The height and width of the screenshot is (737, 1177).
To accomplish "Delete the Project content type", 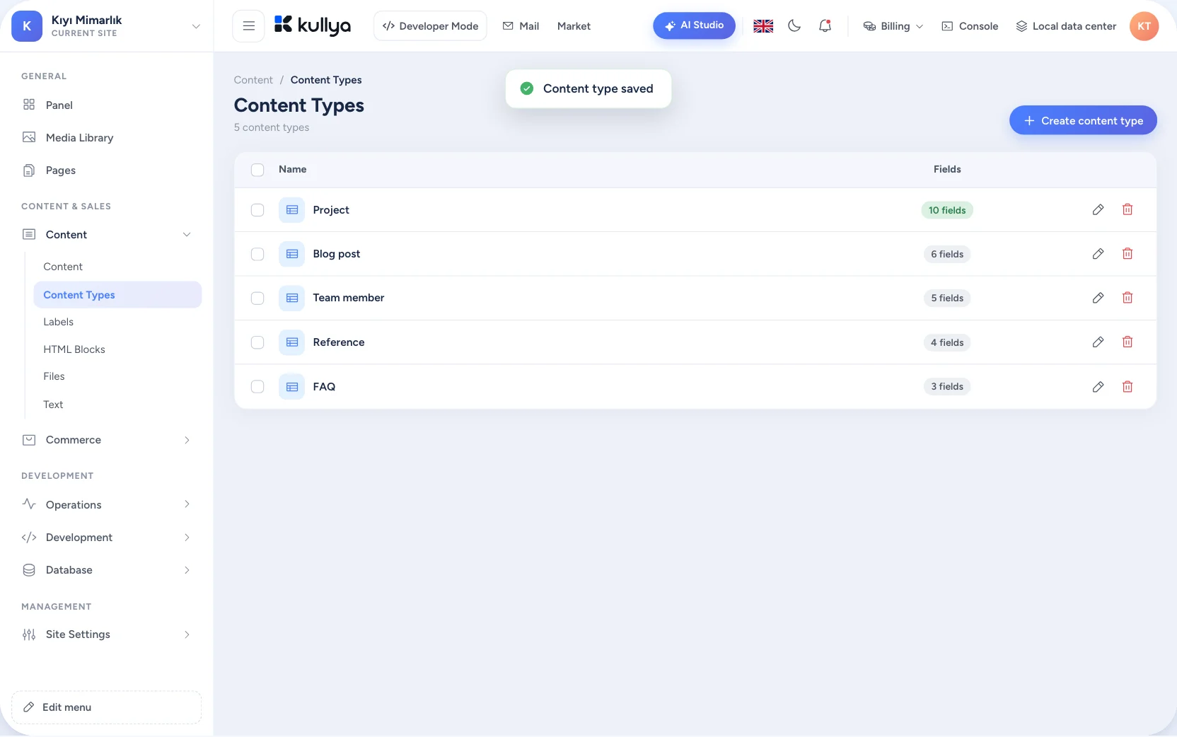I will 1127,209.
